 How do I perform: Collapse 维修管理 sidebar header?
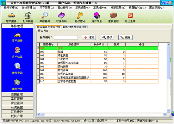tap(17, 26)
